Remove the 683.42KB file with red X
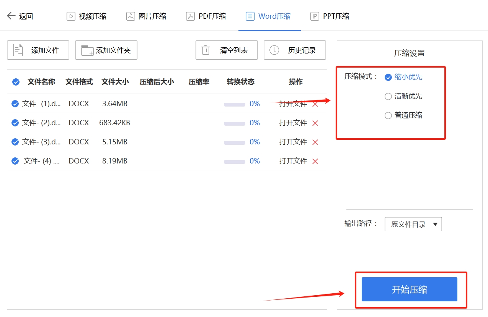488x317 pixels. click(x=315, y=123)
